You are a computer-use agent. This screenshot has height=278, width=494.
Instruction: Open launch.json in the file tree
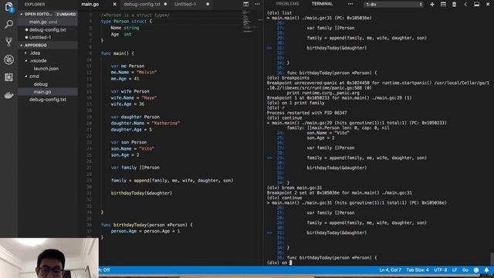tap(46, 69)
